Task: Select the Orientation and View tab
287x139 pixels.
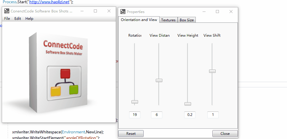Action: (x=139, y=20)
